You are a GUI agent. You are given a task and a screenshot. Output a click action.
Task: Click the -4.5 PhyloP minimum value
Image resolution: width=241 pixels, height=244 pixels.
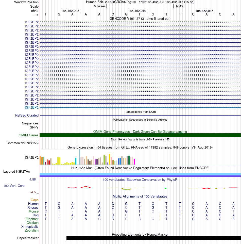[x=33, y=192]
